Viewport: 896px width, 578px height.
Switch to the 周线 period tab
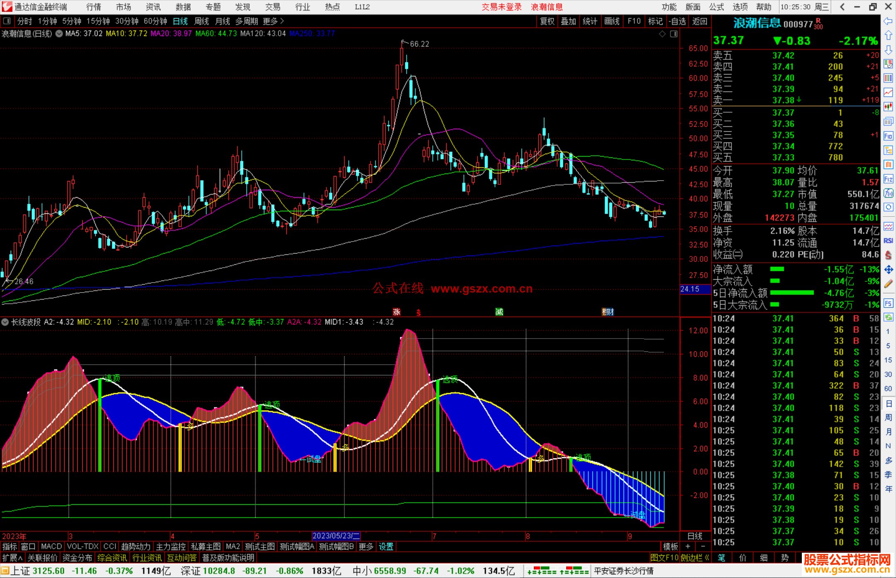click(202, 21)
